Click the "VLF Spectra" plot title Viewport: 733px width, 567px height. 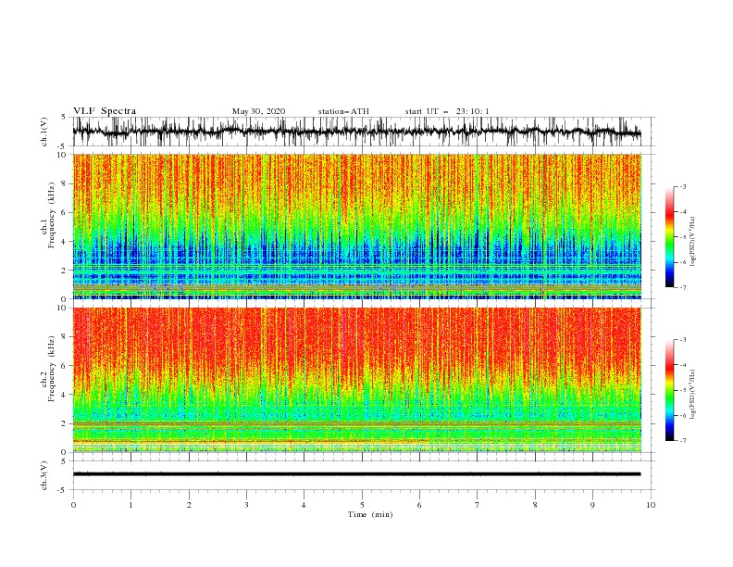coord(105,111)
